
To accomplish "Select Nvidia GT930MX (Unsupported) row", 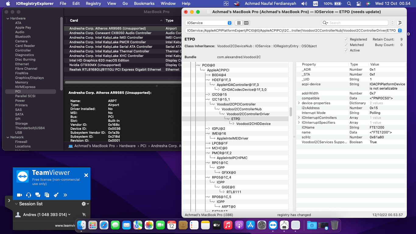I will (x=123, y=65).
